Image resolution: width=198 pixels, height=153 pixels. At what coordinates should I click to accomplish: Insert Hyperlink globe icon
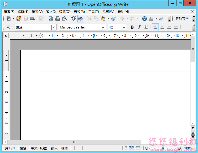pos(145,19)
